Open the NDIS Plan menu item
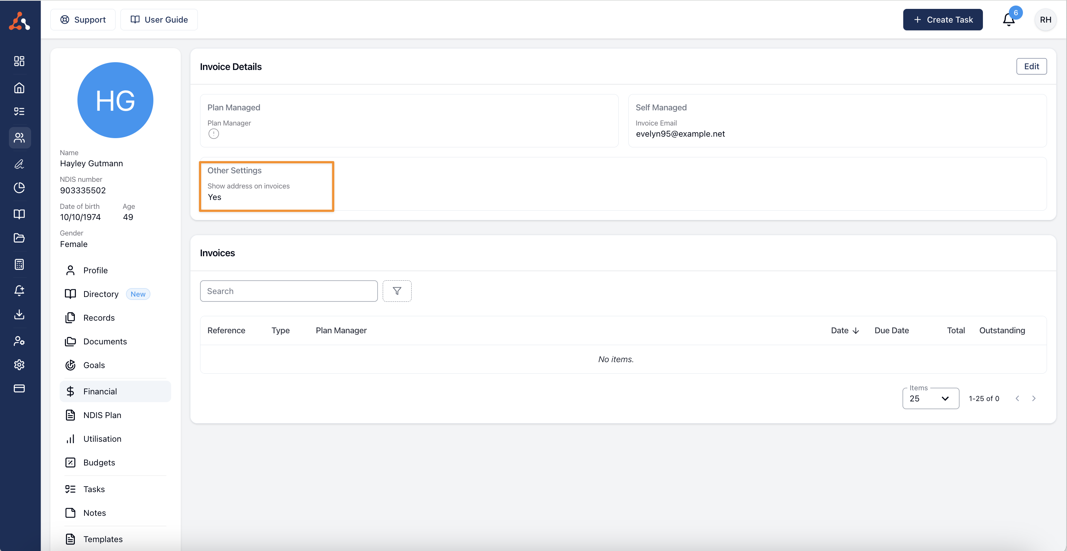1067x551 pixels. [x=102, y=415]
